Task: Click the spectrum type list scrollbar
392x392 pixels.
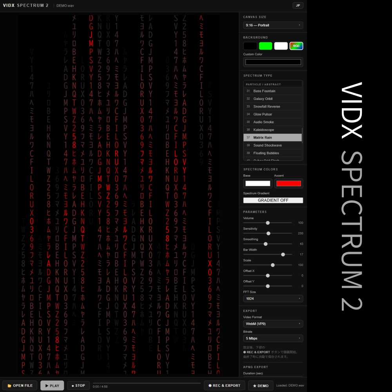Action: (302, 136)
